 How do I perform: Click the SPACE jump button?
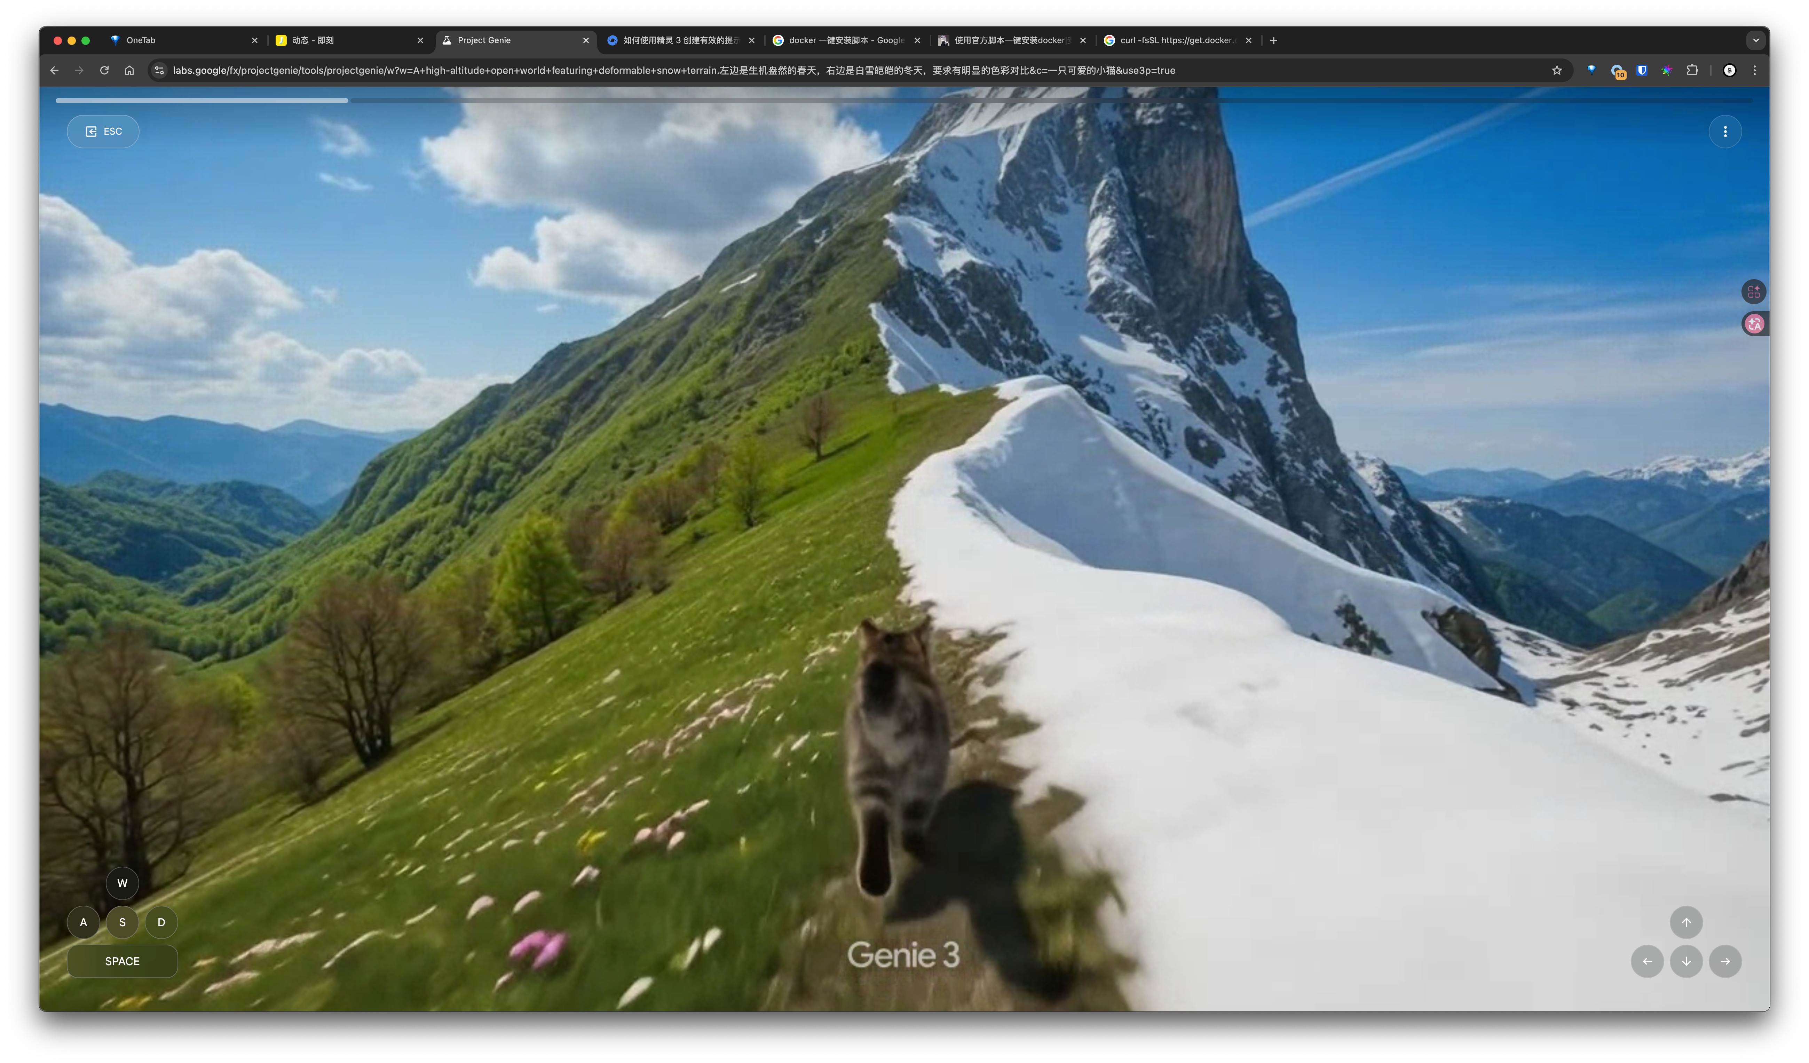[x=122, y=961]
